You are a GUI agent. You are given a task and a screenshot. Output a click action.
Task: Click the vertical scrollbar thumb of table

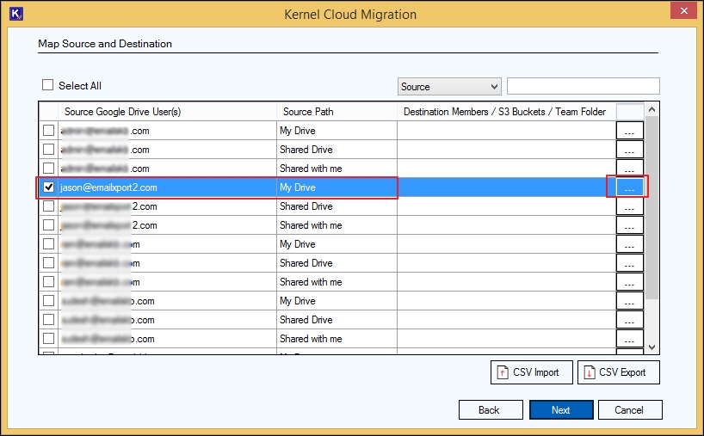[652, 208]
